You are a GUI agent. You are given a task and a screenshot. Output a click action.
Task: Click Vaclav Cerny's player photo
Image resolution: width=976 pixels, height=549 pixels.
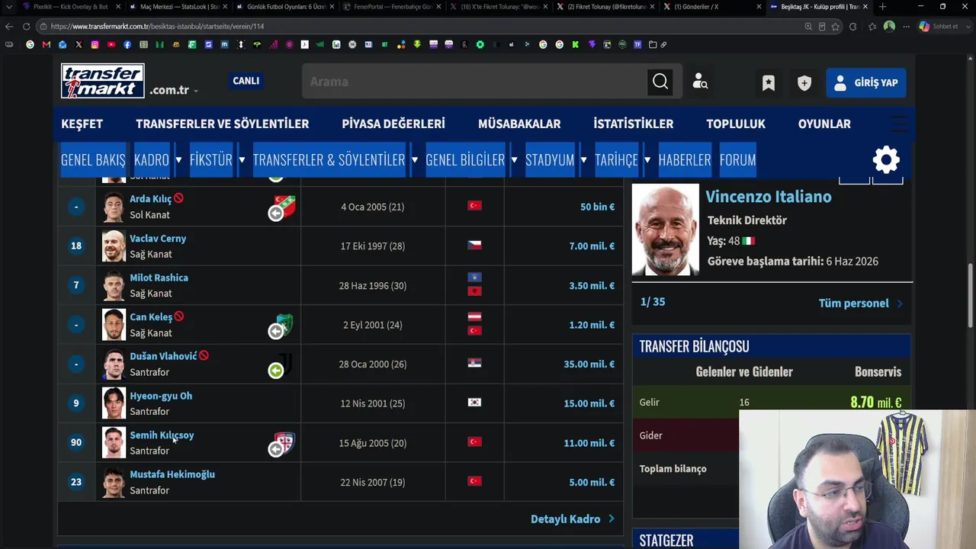(114, 246)
